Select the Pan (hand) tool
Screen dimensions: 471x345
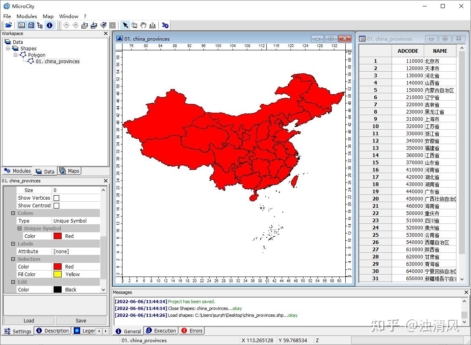[143, 25]
